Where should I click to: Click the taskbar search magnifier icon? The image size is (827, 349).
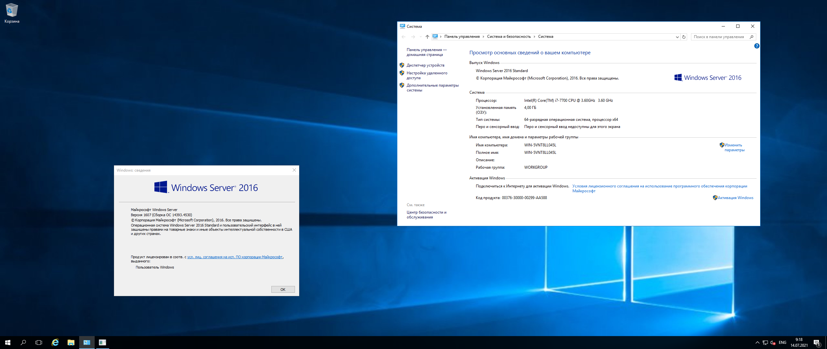pyautogui.click(x=23, y=343)
